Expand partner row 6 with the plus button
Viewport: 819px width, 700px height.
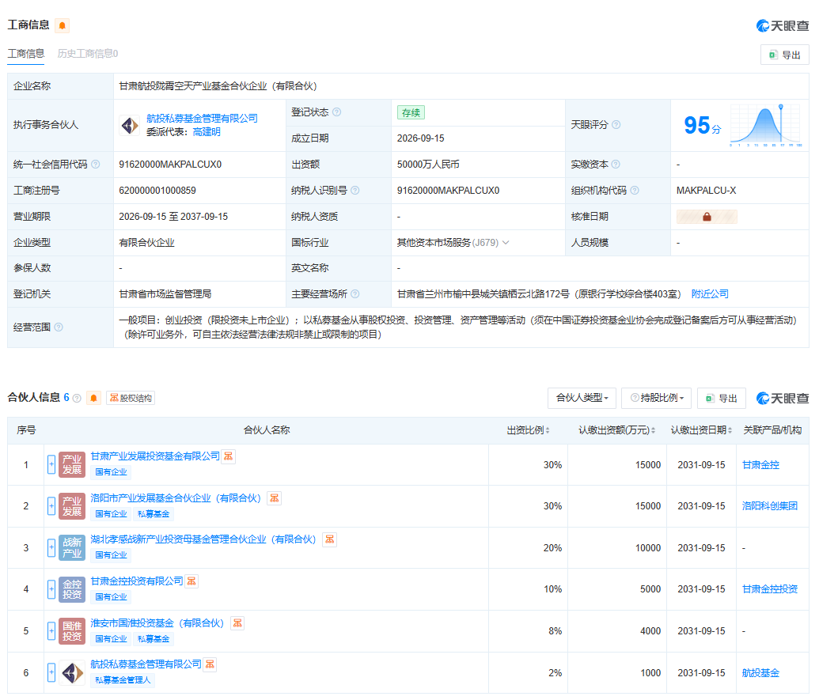coord(51,673)
